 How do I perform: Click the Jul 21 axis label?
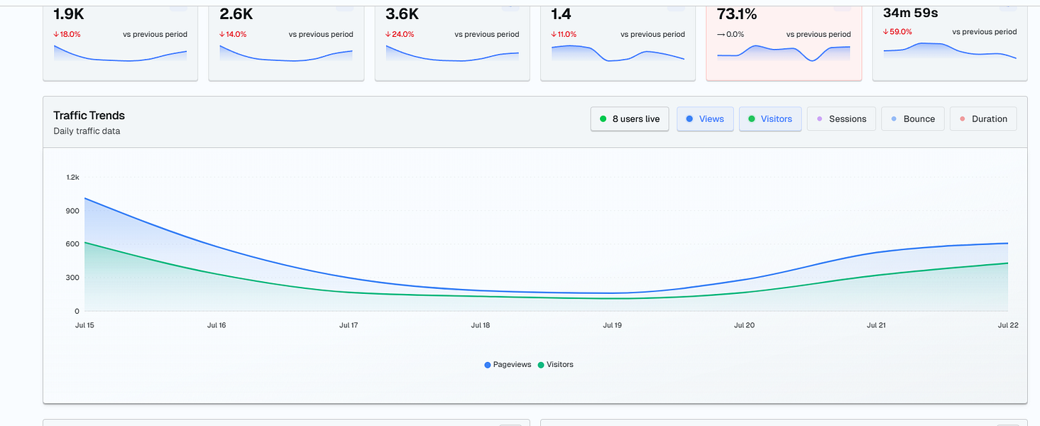point(877,325)
